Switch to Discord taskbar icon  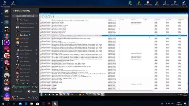pyautogui.click(x=55, y=104)
